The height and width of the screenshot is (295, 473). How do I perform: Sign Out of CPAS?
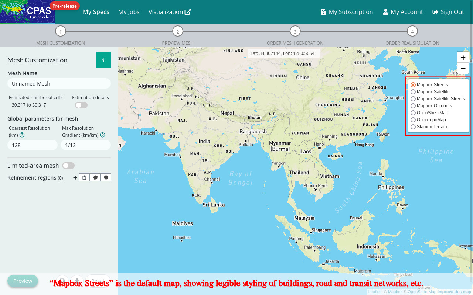click(448, 12)
